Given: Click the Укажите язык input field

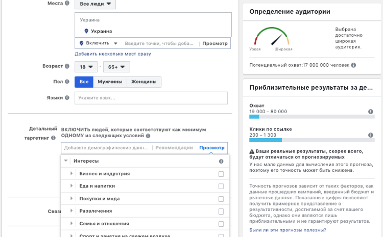Looking at the screenshot, I should (151, 98).
